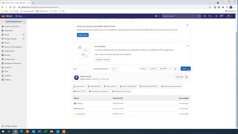
Task: Click the Analytics sidebar icon
Action: (x=3, y=67)
